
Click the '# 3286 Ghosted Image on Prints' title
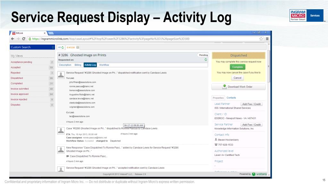pyautogui.click(x=82, y=55)
